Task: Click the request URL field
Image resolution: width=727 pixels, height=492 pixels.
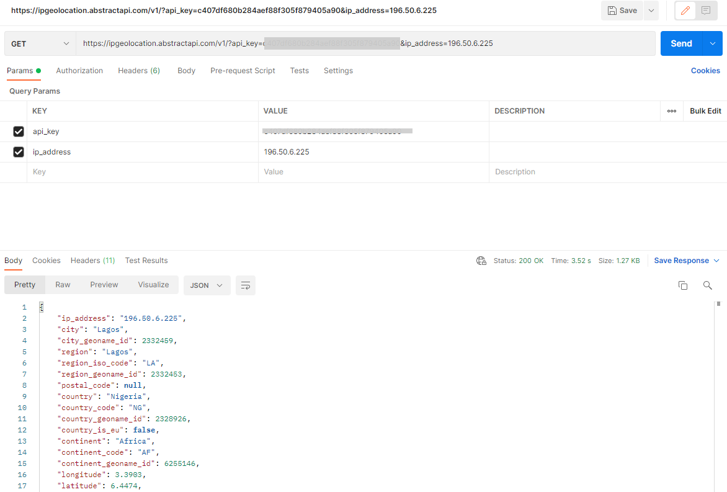Action: 365,43
